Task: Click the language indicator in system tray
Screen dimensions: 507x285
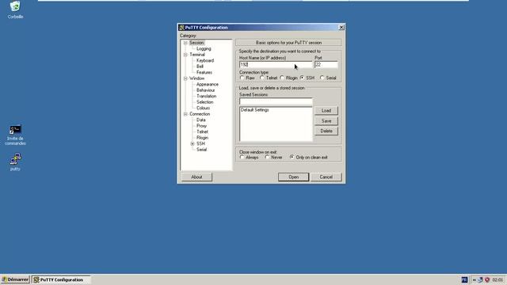Action: 464,279
